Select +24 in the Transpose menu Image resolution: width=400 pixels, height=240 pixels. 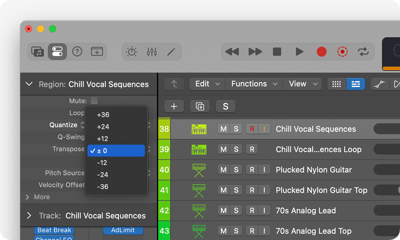[116, 127]
